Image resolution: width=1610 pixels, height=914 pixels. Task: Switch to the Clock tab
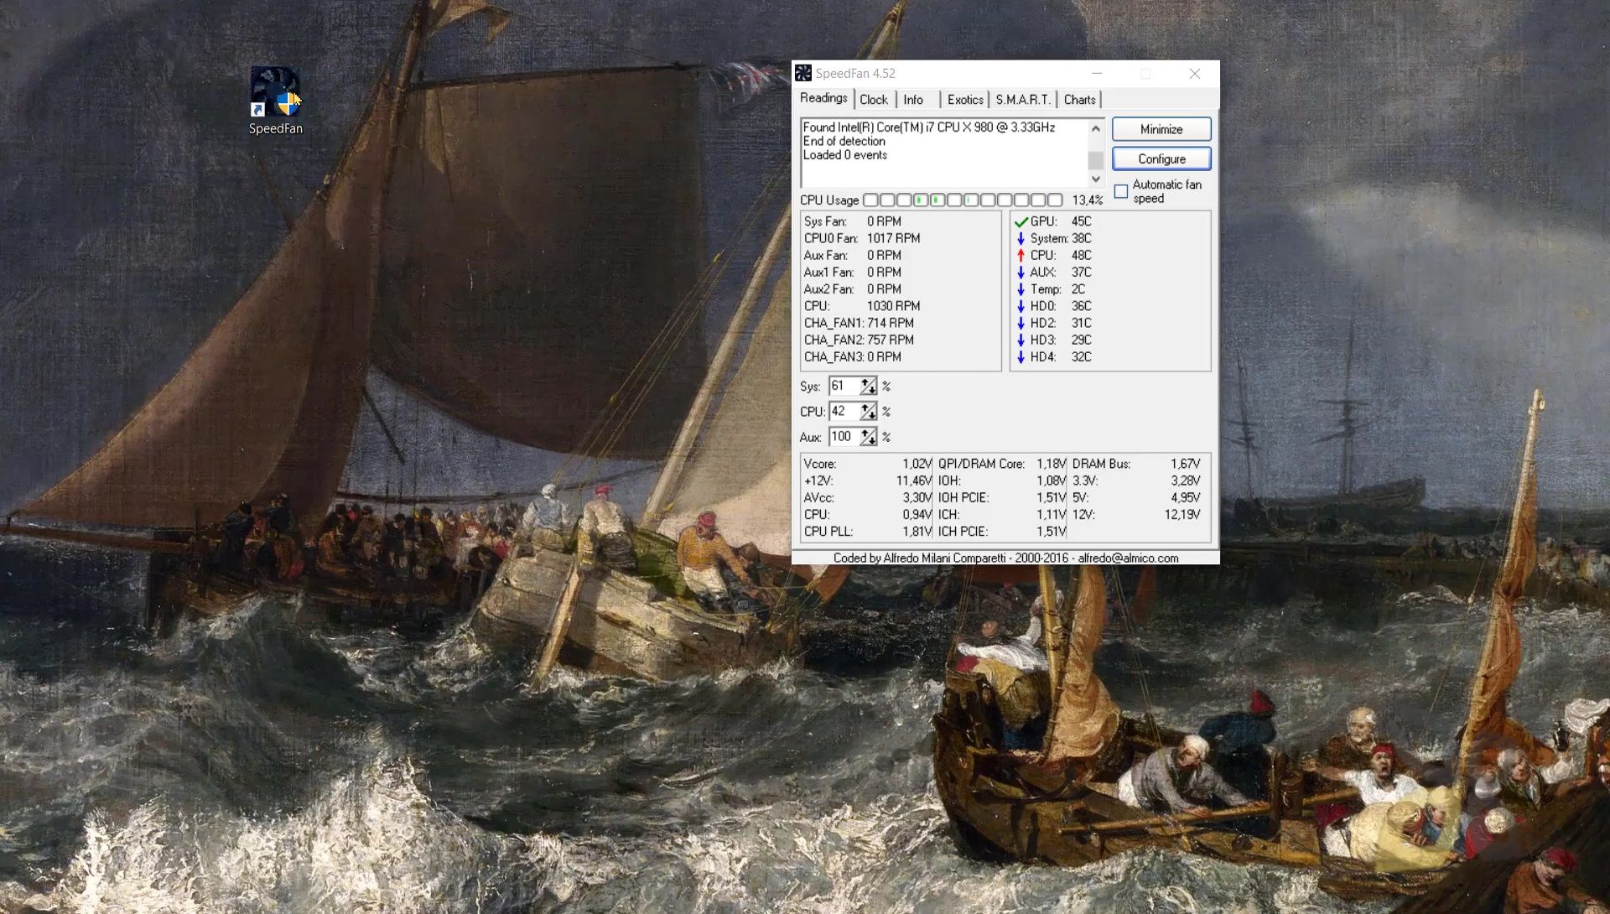click(874, 100)
